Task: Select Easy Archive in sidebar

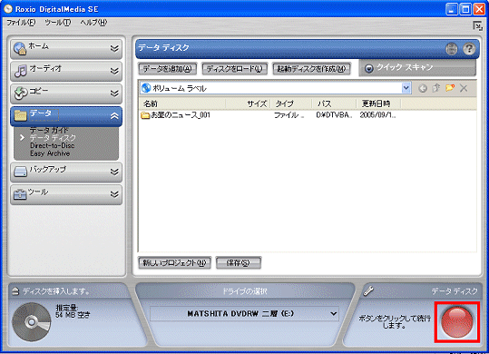Action: 50,153
